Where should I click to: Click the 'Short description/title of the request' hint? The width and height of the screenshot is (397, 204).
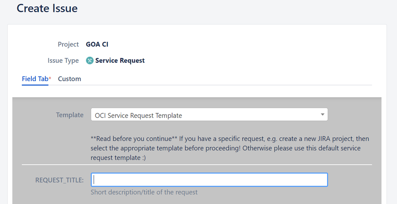click(144, 192)
